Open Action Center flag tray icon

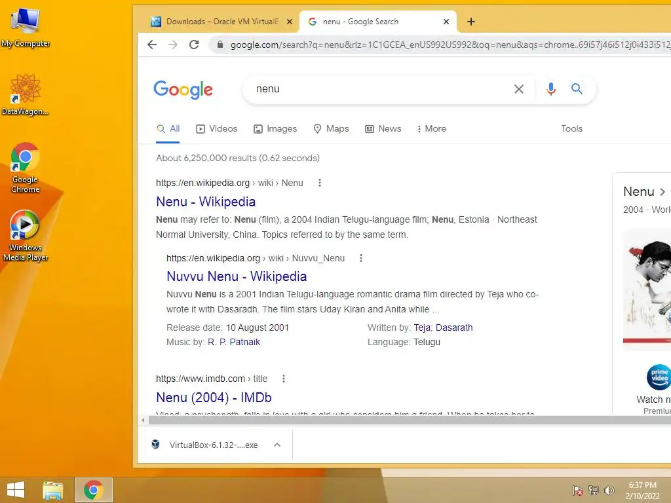coord(578,490)
